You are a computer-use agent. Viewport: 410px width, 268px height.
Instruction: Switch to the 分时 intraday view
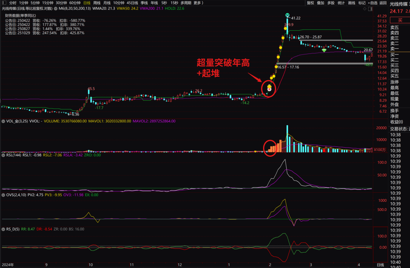(x=13, y=3)
